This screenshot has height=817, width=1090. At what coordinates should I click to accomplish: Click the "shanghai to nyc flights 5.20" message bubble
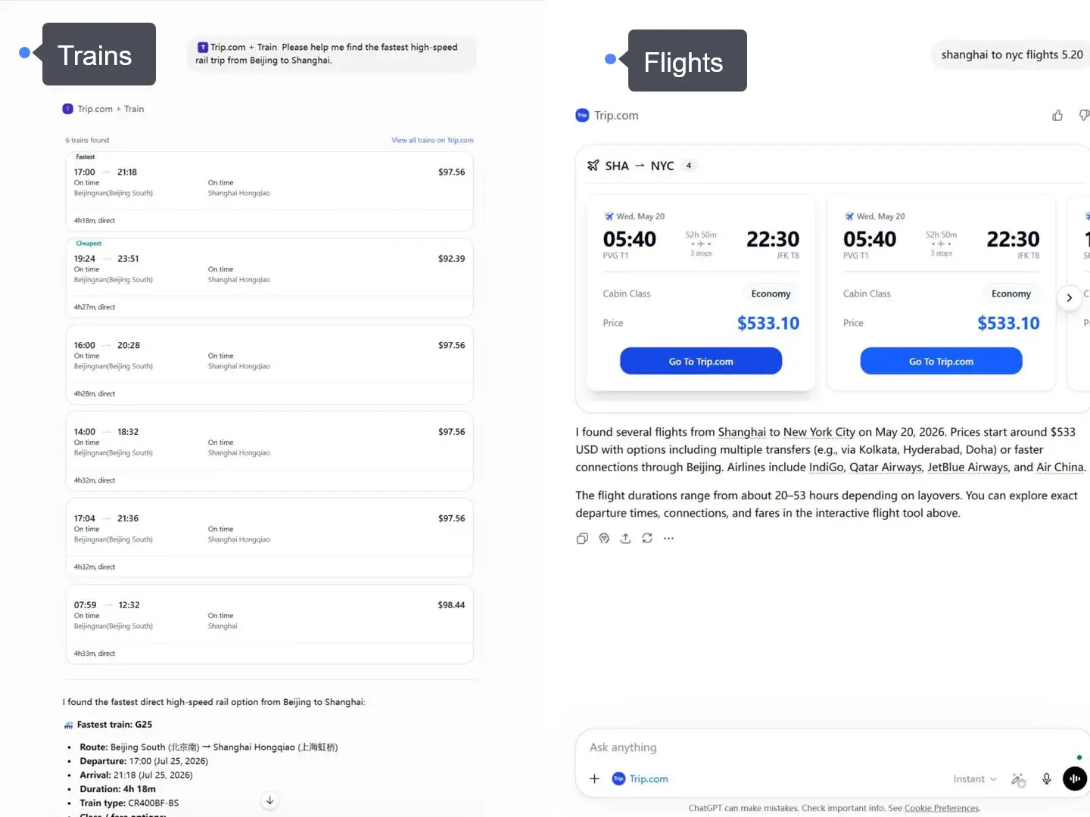tap(1011, 54)
